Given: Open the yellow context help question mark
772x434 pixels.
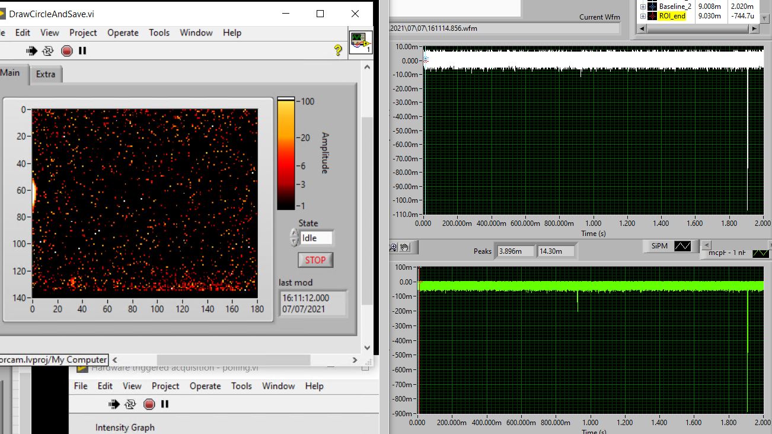Looking at the screenshot, I should pos(338,51).
